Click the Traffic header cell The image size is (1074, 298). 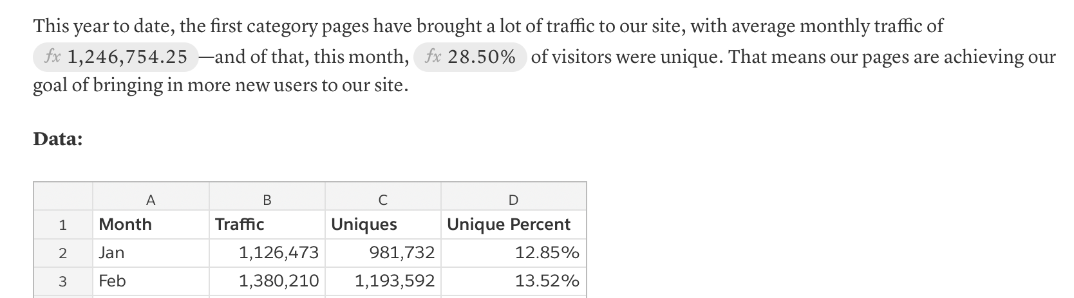(x=267, y=225)
